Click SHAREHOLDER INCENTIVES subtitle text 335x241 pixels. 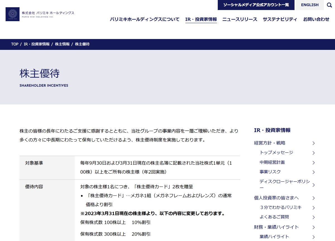[x=44, y=86]
